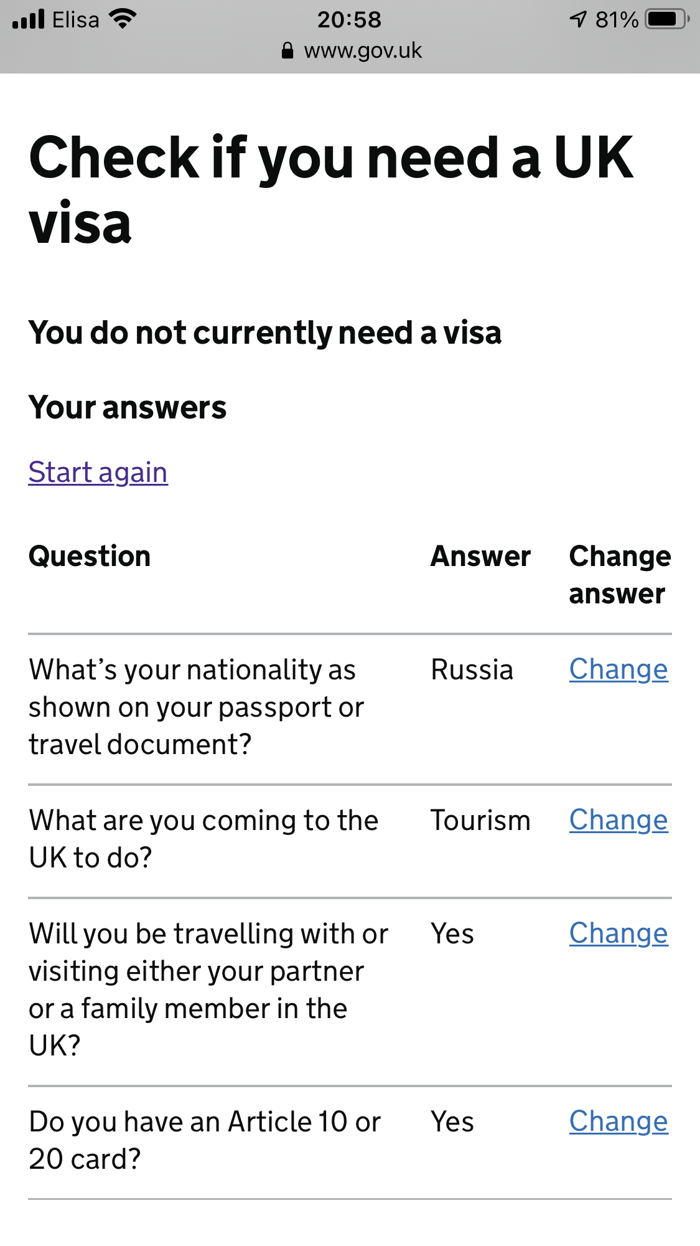Tap the Elisa carrier label
This screenshot has width=700, height=1246.
pyautogui.click(x=75, y=19)
